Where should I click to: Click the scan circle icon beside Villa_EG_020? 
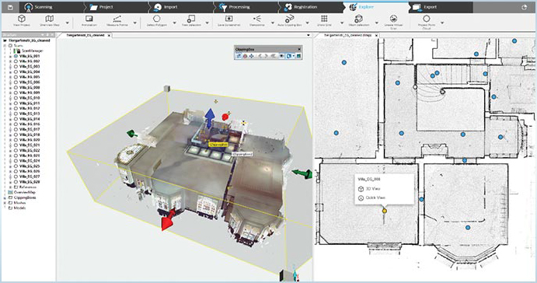tap(16, 140)
